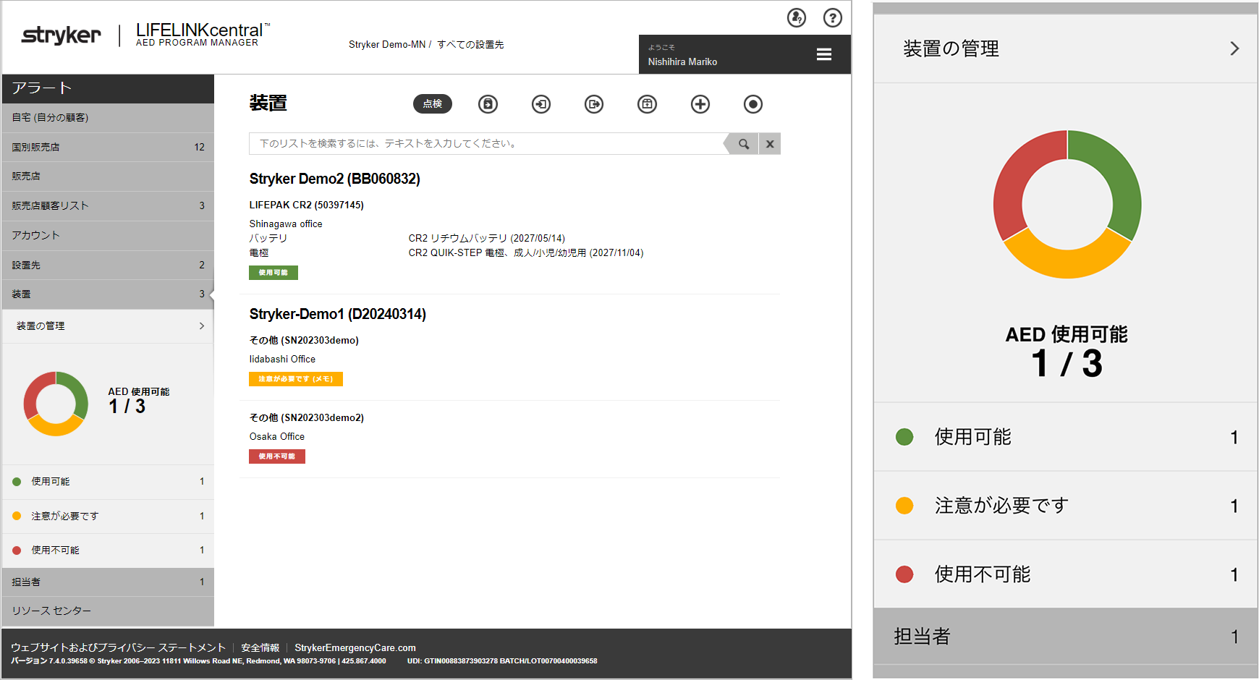Viewport: 1259px width, 680px height.
Task: Click LIFELINKcentral AED Program Manager title
Action: click(203, 34)
